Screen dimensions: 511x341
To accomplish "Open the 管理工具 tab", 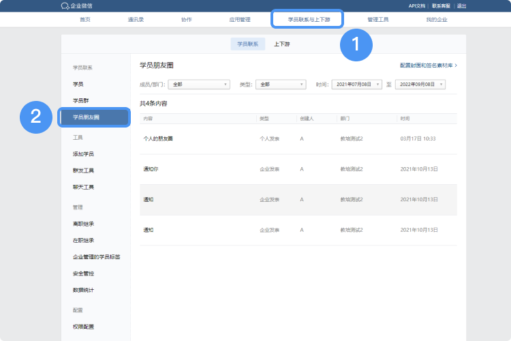I will pos(378,20).
